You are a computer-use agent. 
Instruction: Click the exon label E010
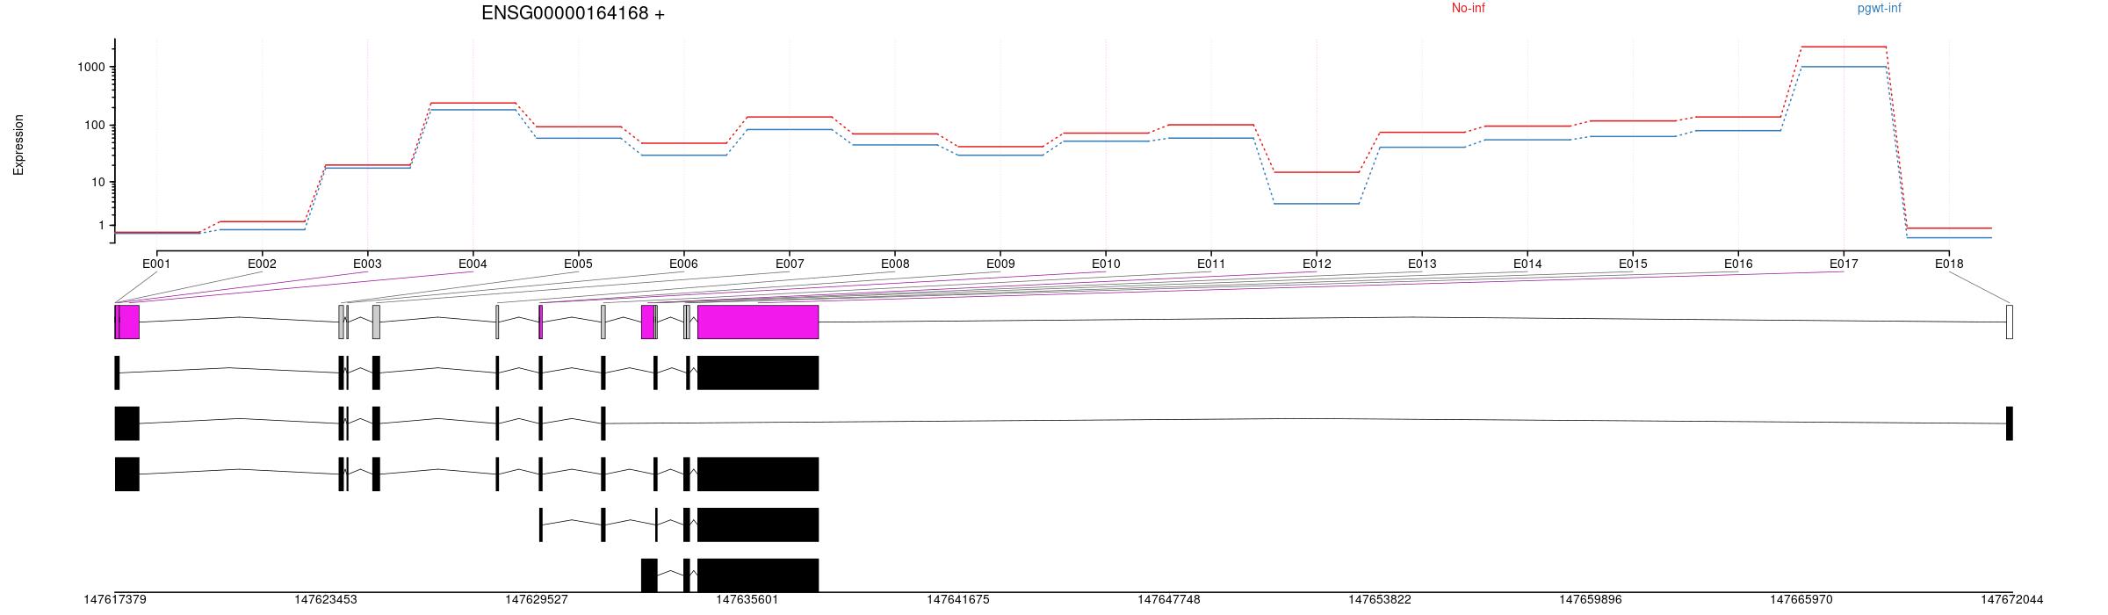click(1106, 264)
